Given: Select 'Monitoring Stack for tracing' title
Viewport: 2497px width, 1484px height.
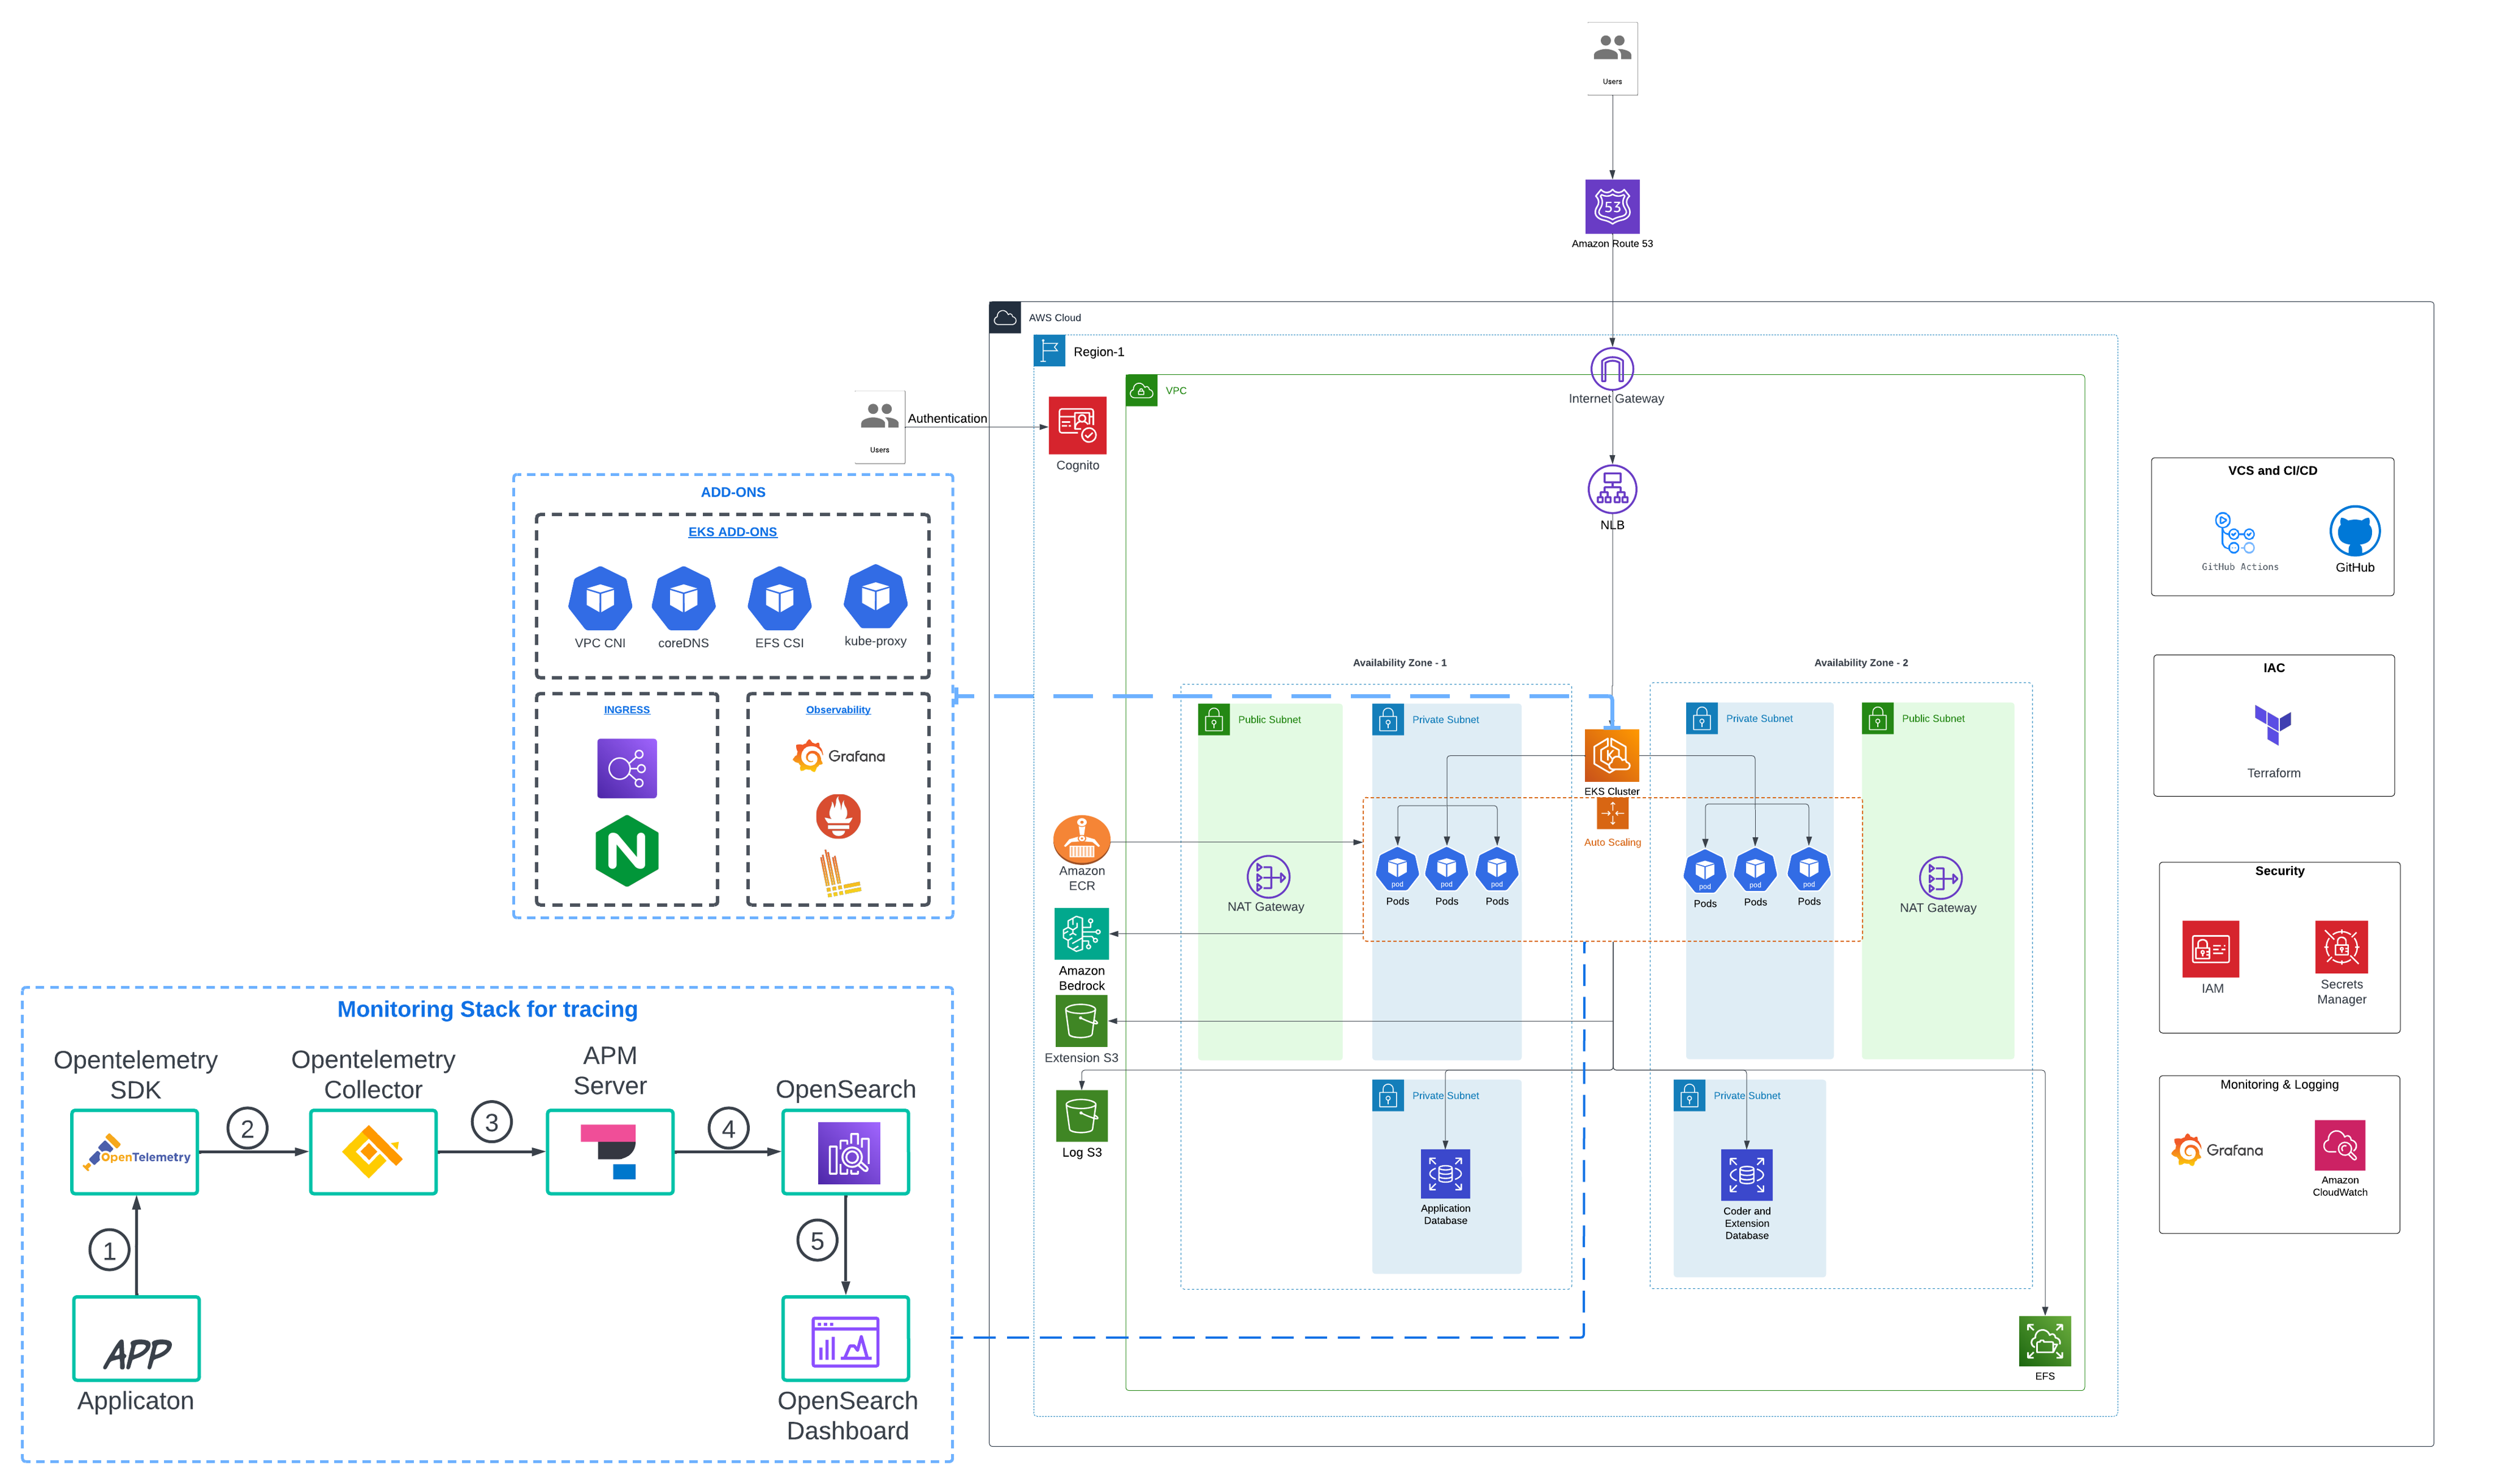Looking at the screenshot, I should (487, 1009).
